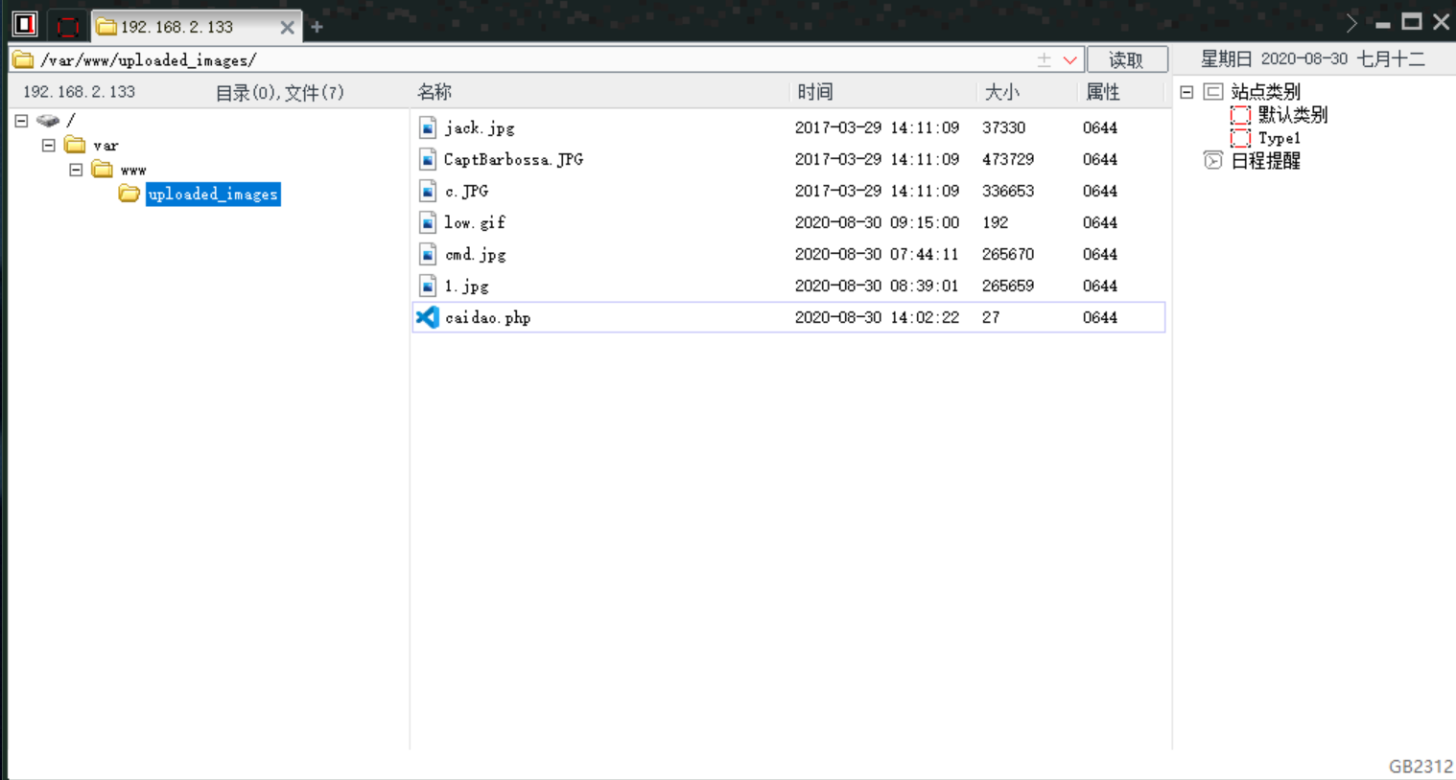Collapse the 站点类别 tree node
Viewport: 1456px width, 780px height.
coord(1186,92)
